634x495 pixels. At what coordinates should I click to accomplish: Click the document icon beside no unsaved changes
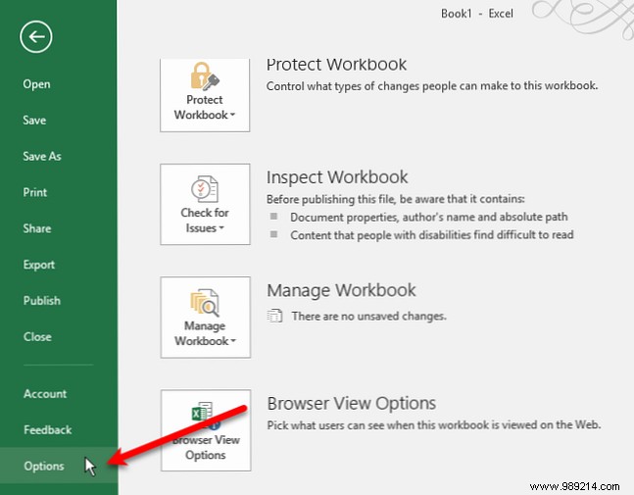tap(274, 316)
